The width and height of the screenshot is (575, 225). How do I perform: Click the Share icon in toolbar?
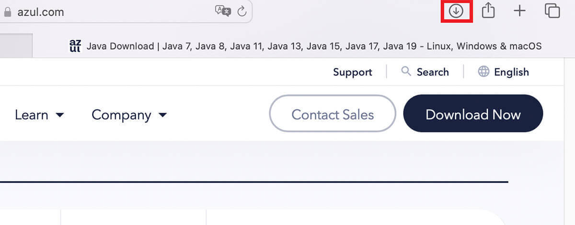click(488, 11)
